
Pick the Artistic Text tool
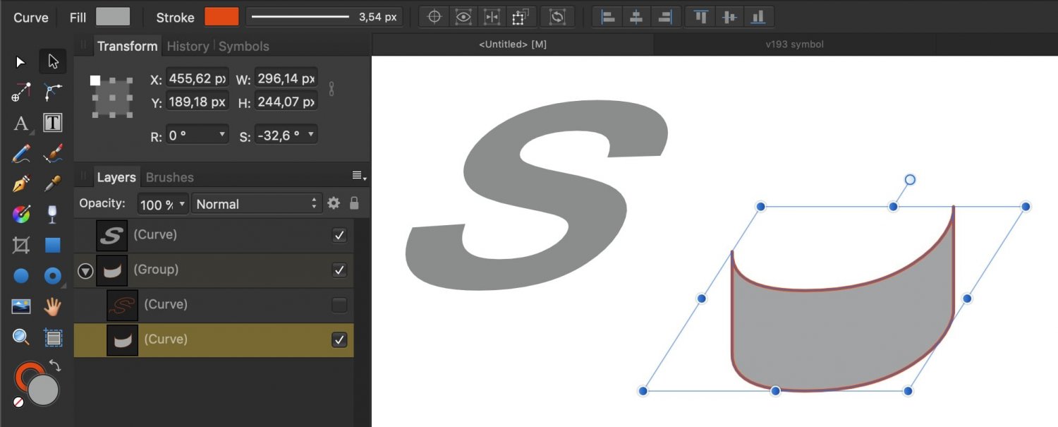click(x=21, y=124)
